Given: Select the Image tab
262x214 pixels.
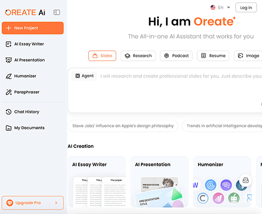Looking at the screenshot, I should click(x=248, y=56).
